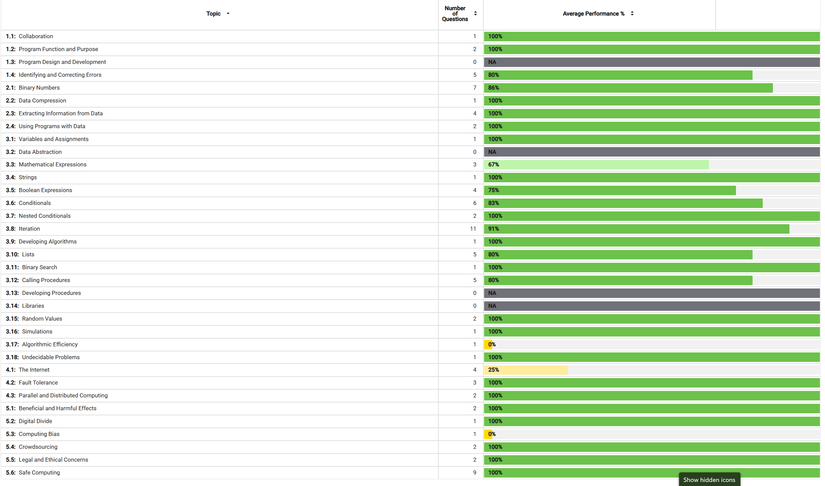
Task: Click sort arrows next to Average Performance %
Action: point(632,14)
